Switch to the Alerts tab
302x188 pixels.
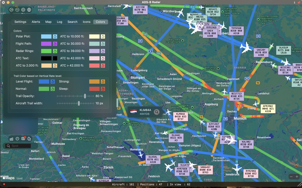pos(36,22)
